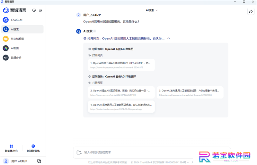
Task: Minimize the 智谱清言 window
Action: (235, 2)
